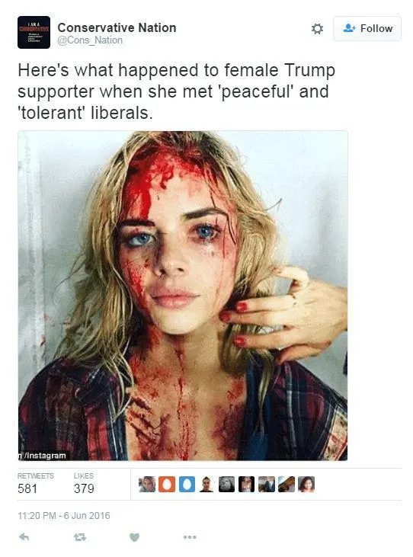Screen dimensions: 413x557
Task: Open the man-in-suit avatar profile
Action: pyautogui.click(x=206, y=484)
